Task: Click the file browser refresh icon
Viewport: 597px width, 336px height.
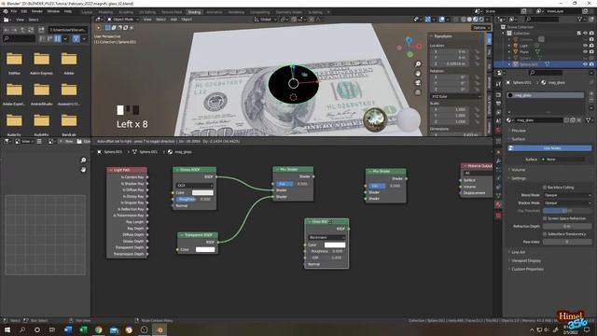Action: coord(31,29)
